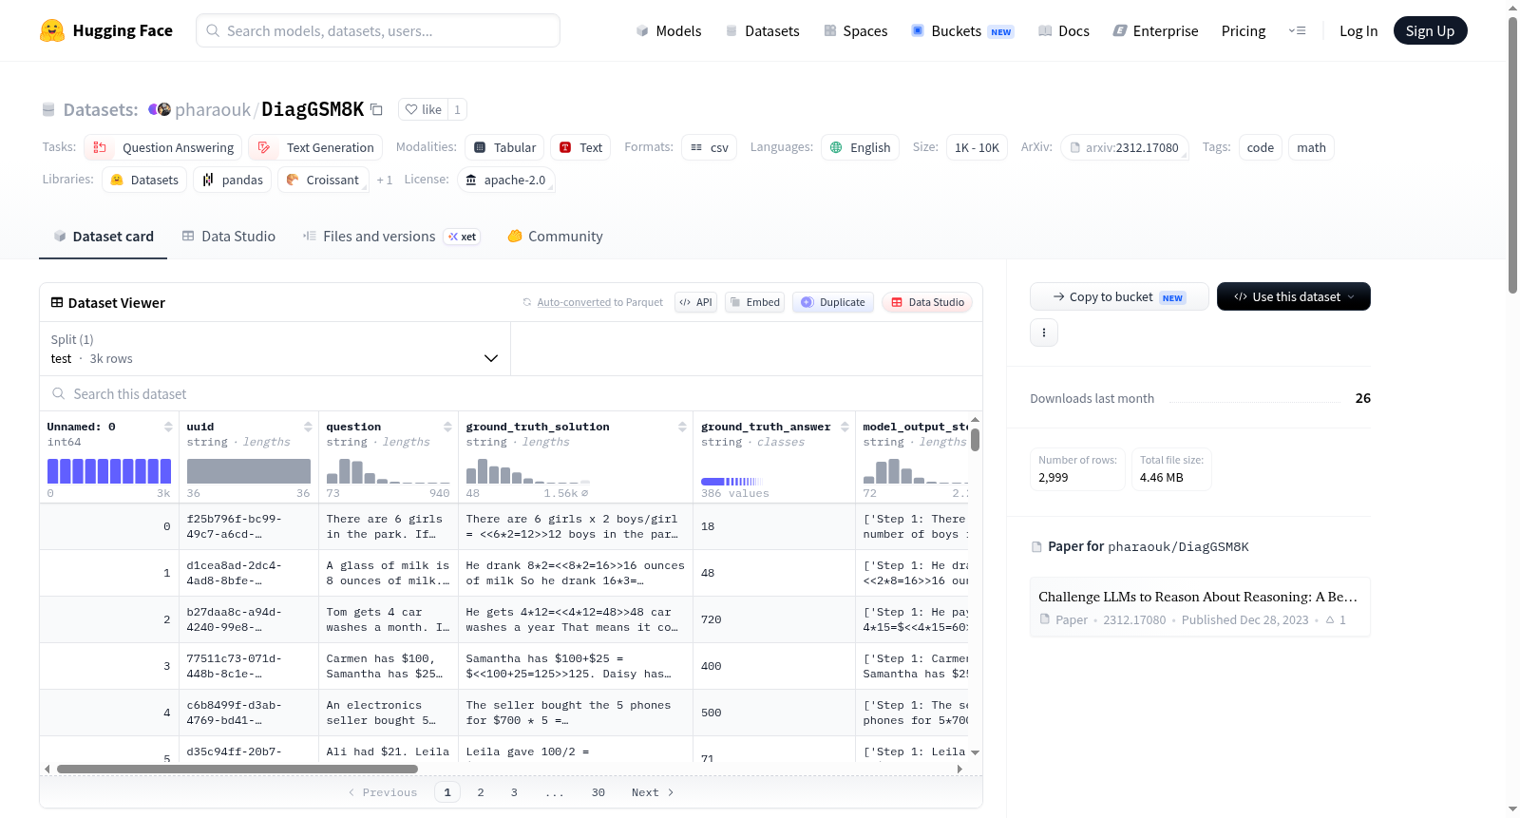Click the table vertical scrollbar thumb

(975, 440)
